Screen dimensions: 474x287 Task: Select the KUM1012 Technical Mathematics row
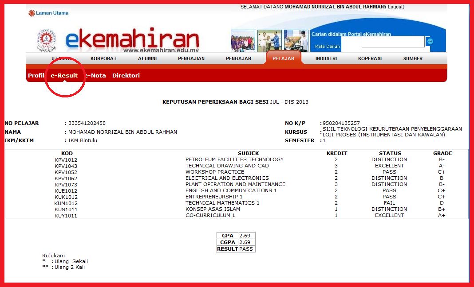coord(222,203)
